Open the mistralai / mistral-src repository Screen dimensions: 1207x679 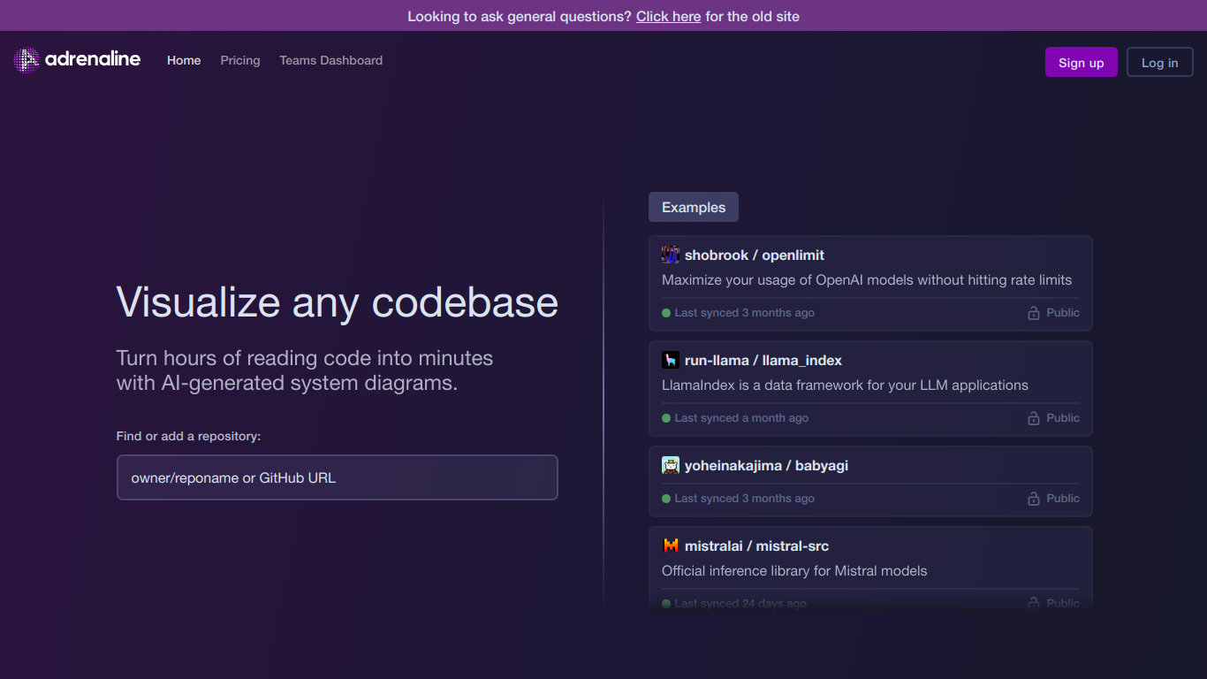click(x=756, y=545)
